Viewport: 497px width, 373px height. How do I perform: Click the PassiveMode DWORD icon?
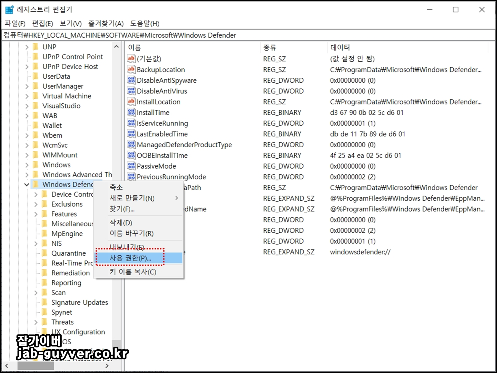131,166
